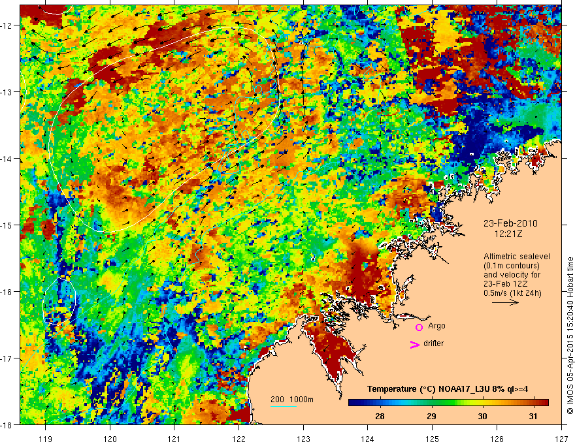Click the longitude label 124
The image size is (575, 444).
pos(368,439)
